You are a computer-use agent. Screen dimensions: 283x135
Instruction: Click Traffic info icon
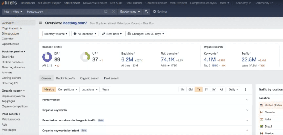pyautogui.click(x=250, y=53)
